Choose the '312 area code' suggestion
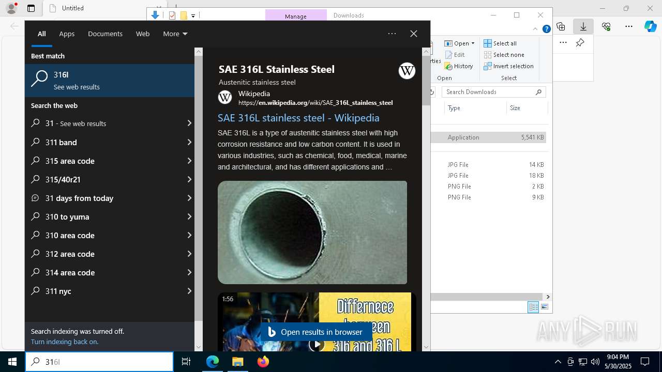Screen dimensions: 662x372 coord(110,254)
